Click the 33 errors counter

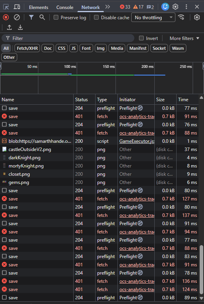125,7
